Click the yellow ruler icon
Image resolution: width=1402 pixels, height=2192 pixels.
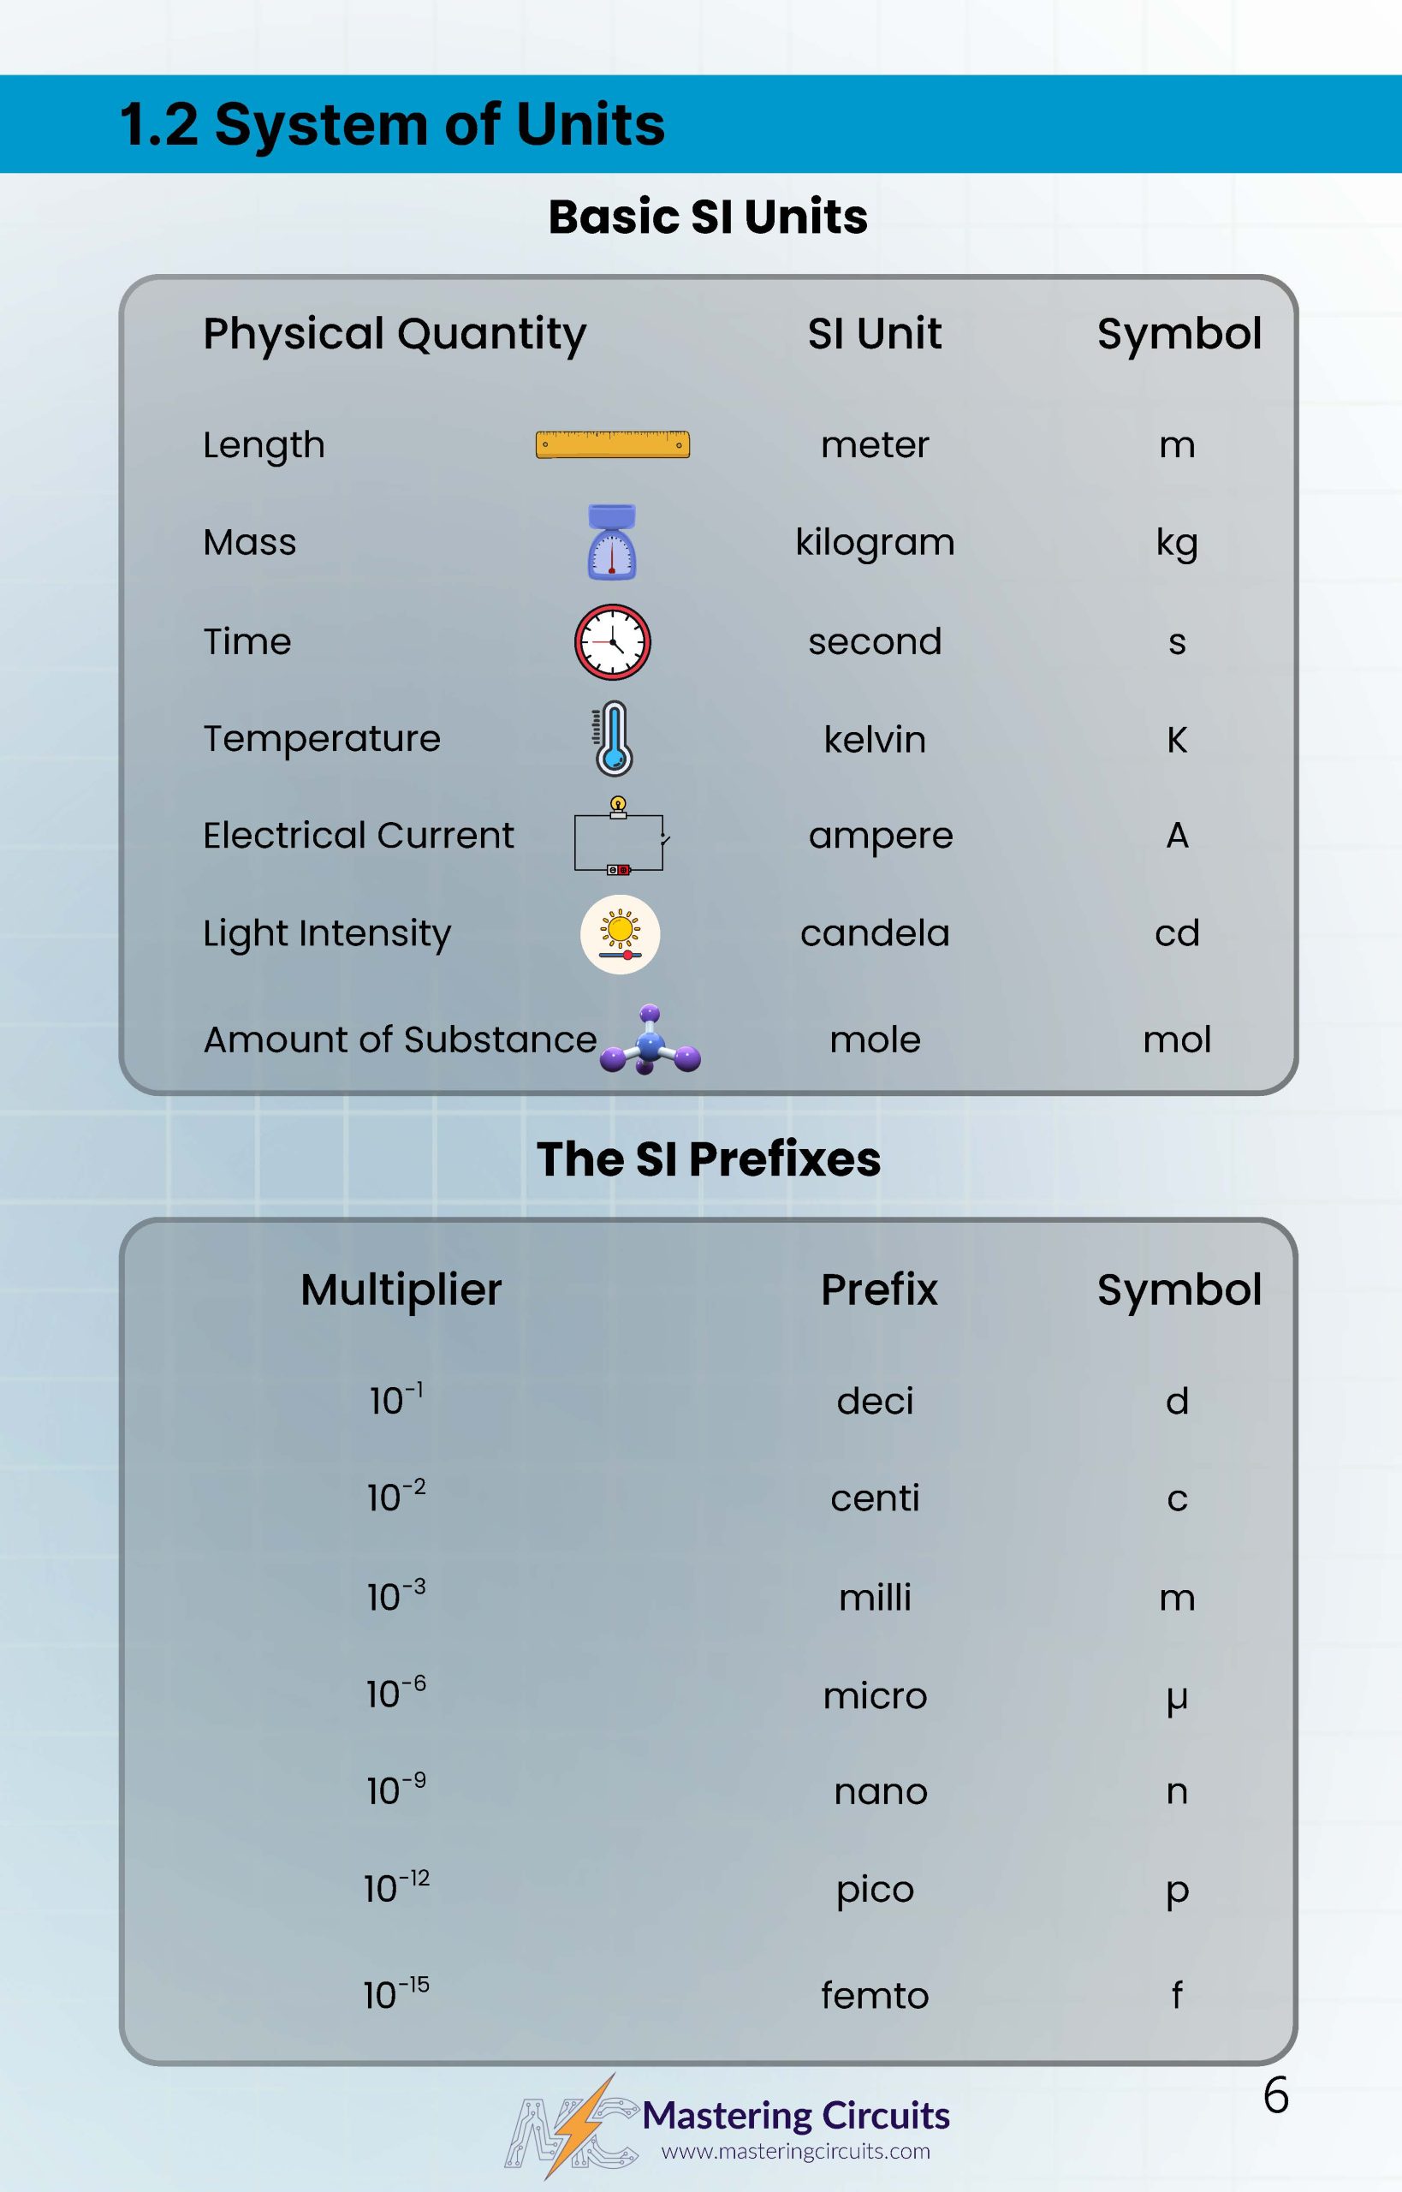coord(612,444)
